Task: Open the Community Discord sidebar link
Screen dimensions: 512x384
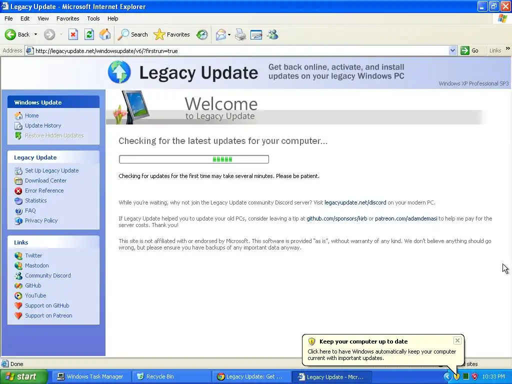Action: (47, 275)
